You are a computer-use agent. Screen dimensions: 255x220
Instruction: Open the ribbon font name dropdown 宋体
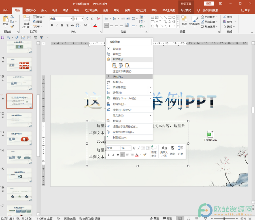pos(71,19)
